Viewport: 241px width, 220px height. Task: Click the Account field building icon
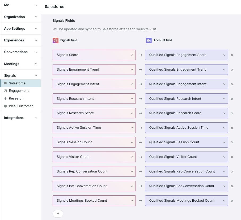pos(149,40)
